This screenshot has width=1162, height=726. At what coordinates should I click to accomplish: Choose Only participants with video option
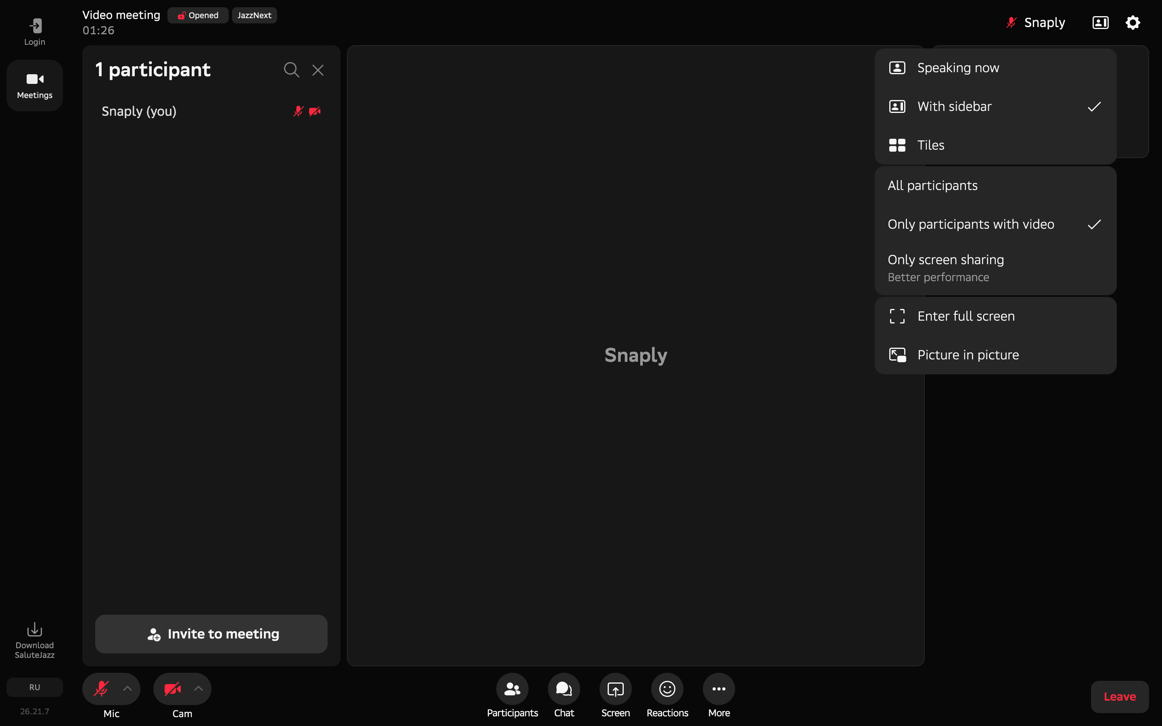(x=995, y=224)
